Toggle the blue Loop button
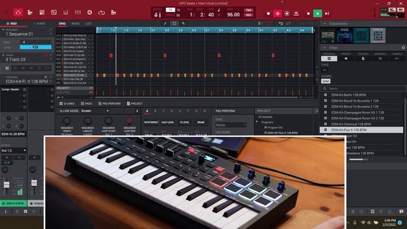407x229 pixels. coord(36,47)
